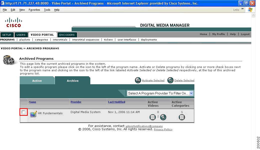Open the VIDEO PORTAL tab
This screenshot has height=150, width=260.
[x=42, y=35]
